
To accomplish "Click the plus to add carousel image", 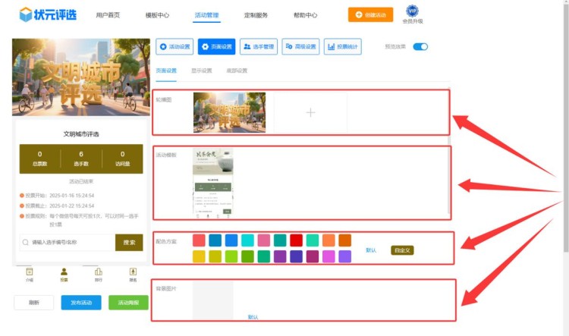I will coord(310,112).
